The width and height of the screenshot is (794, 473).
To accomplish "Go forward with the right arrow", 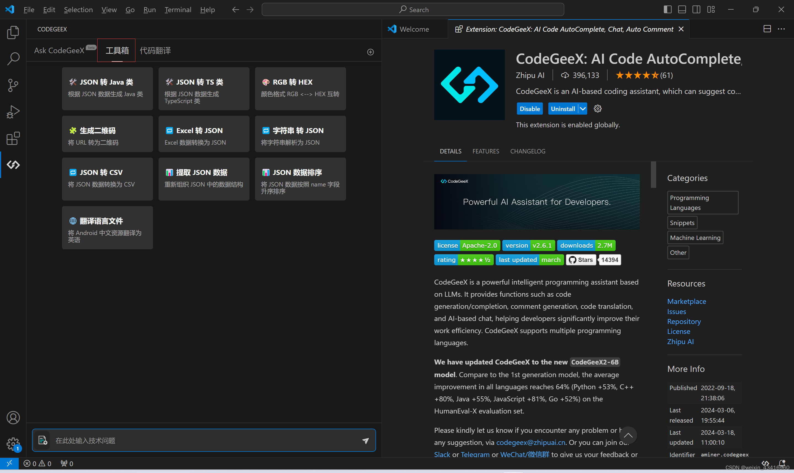I will pyautogui.click(x=250, y=10).
